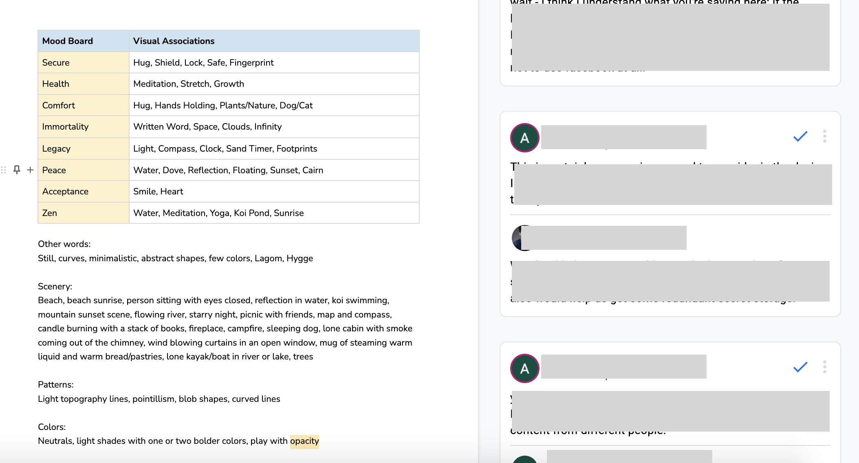Click the photo avatar of the reply author
Image resolution: width=859 pixels, height=463 pixels.
[x=517, y=238]
